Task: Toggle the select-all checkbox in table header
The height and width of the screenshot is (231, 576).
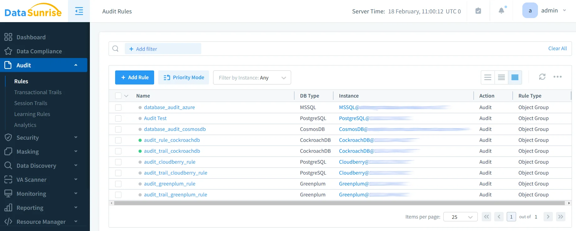Action: point(118,96)
